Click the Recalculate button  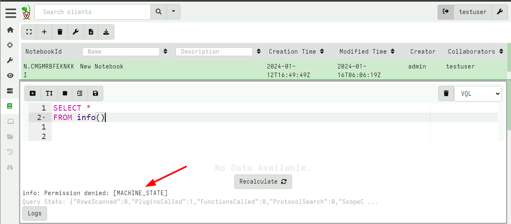263,182
